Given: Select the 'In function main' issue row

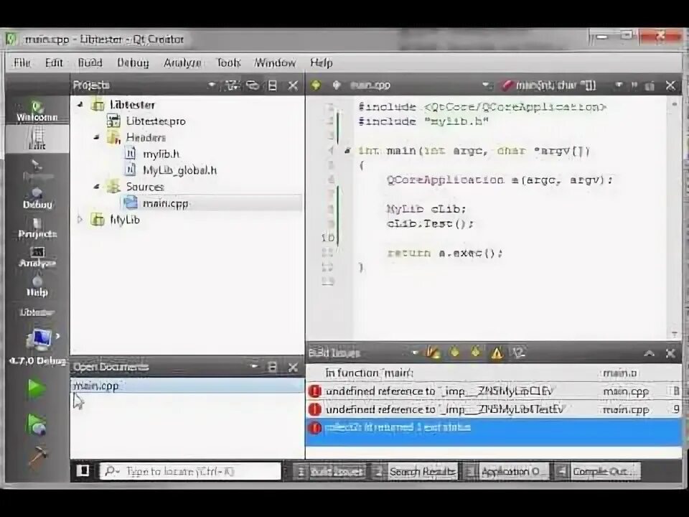Looking at the screenshot, I should [x=494, y=373].
